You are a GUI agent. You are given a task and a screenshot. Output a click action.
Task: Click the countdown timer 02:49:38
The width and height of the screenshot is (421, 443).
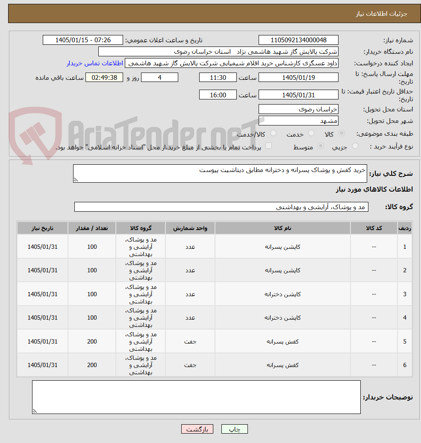pos(104,77)
